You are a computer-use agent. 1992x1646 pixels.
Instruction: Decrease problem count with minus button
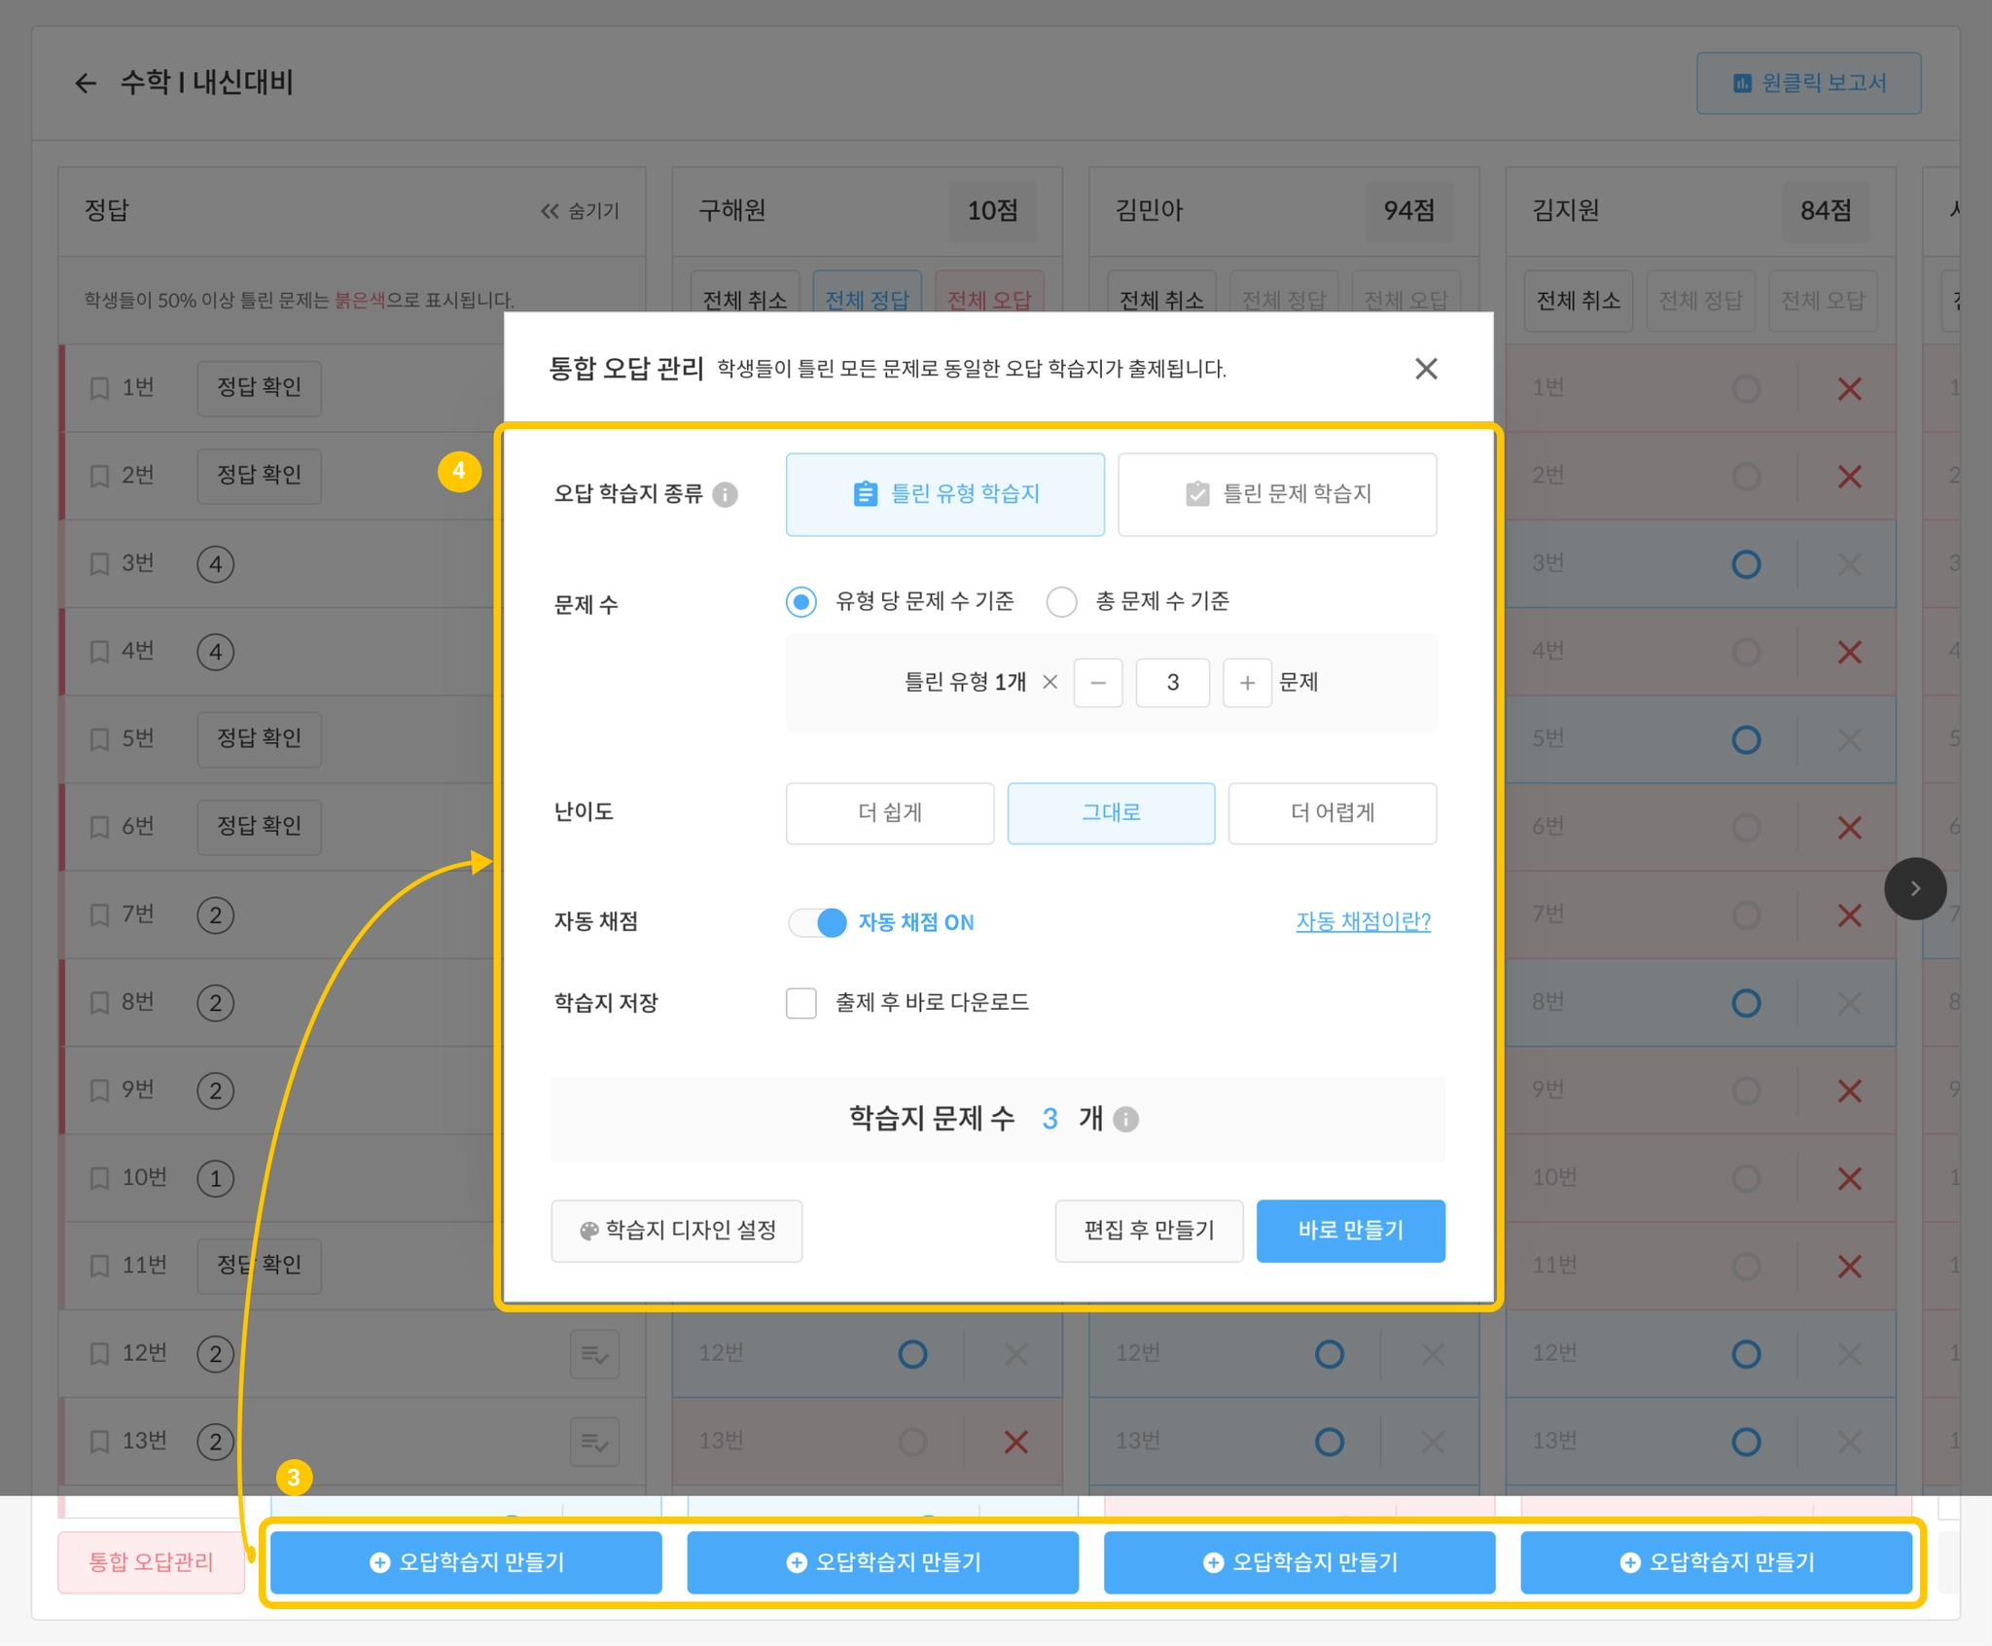click(x=1098, y=683)
